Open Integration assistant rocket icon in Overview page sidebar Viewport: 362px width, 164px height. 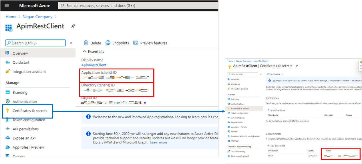coord(8,71)
